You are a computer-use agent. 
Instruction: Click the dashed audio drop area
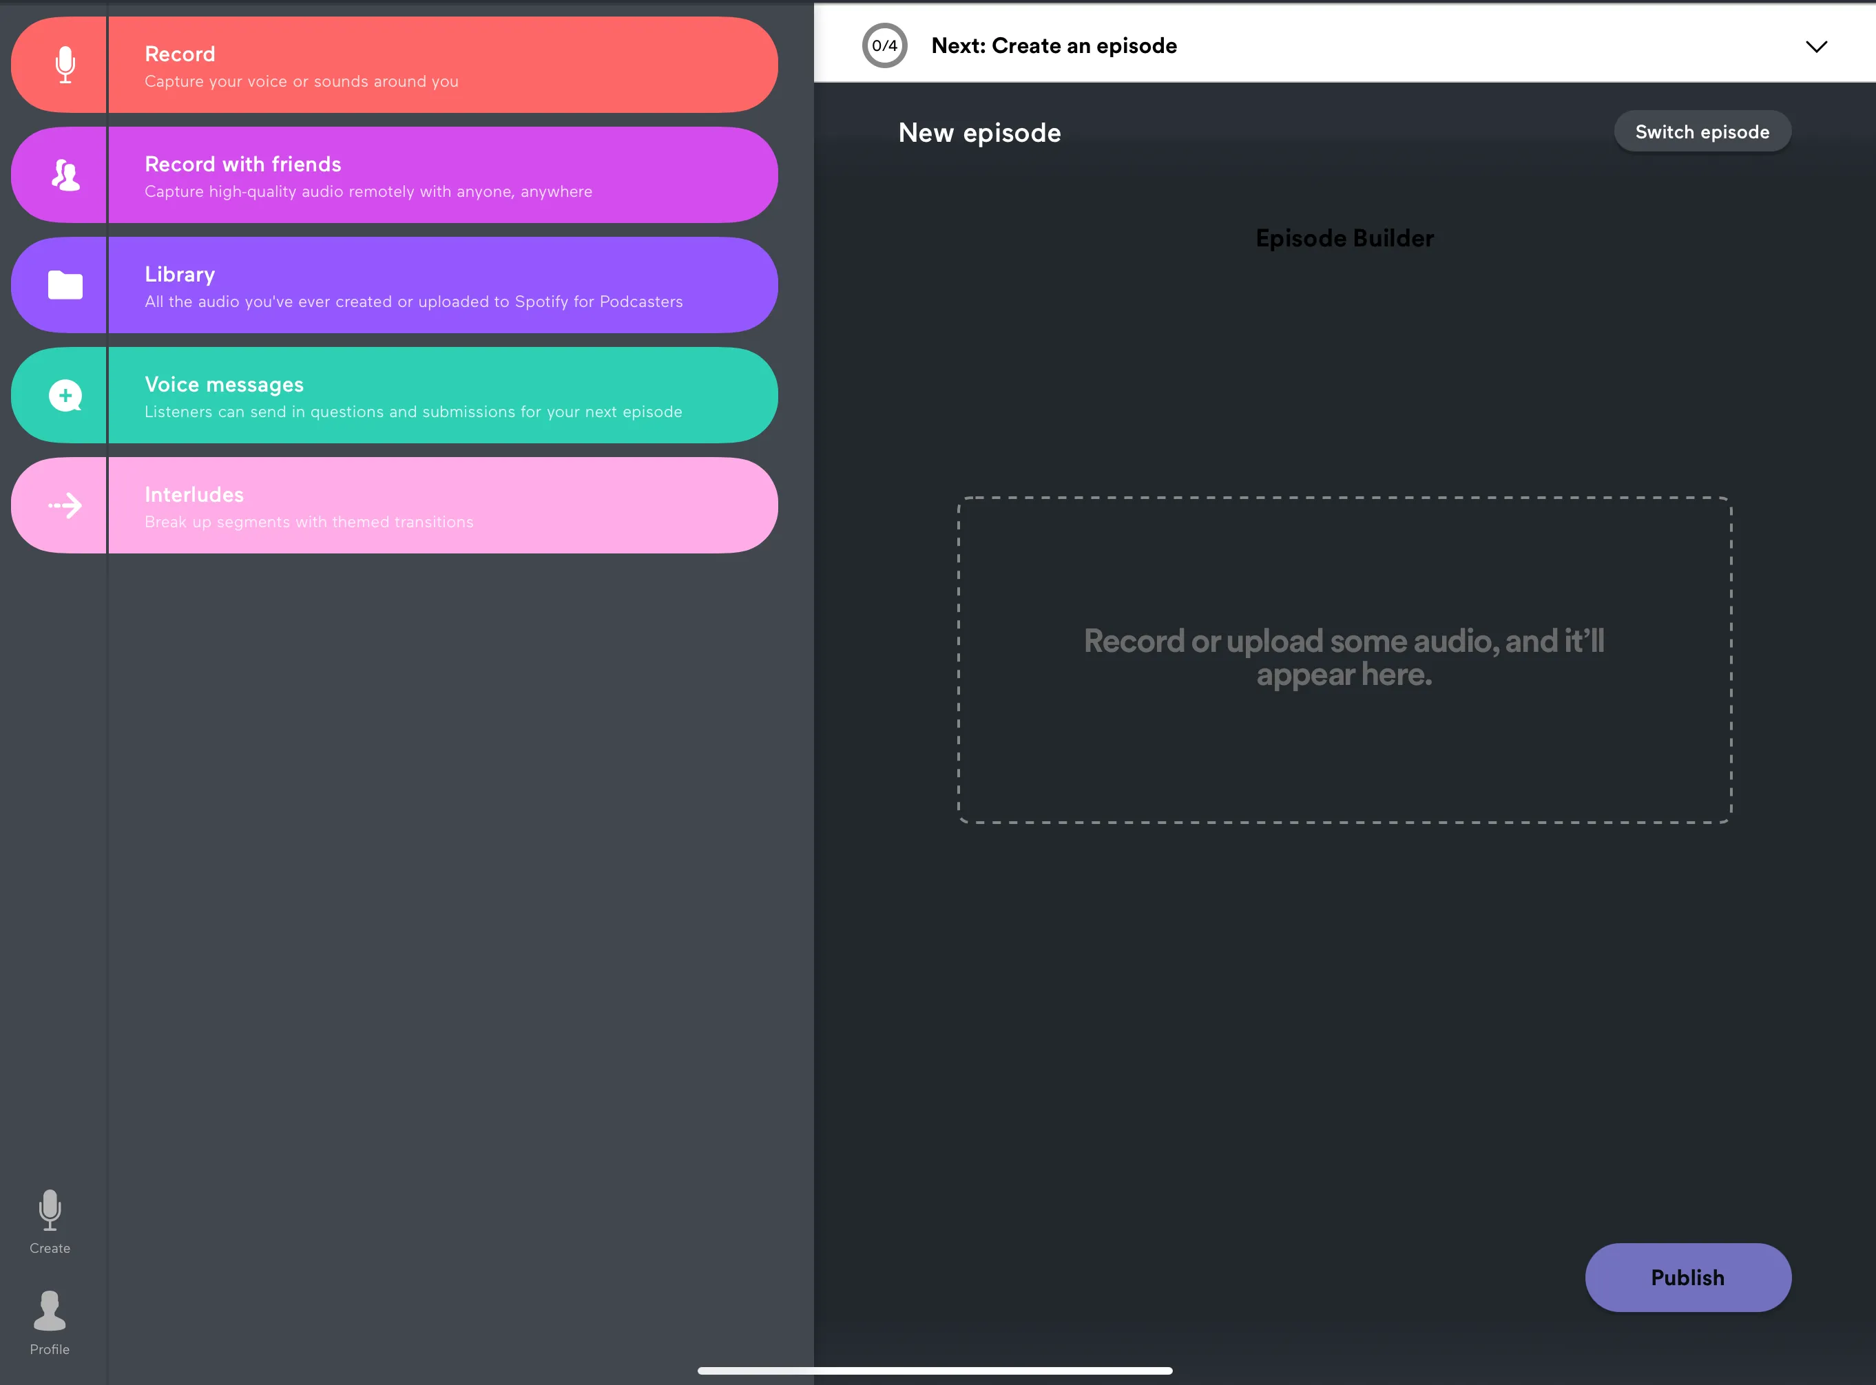[1344, 660]
